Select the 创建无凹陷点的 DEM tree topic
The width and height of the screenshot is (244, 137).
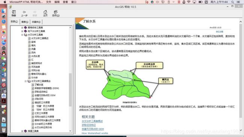(45, 95)
